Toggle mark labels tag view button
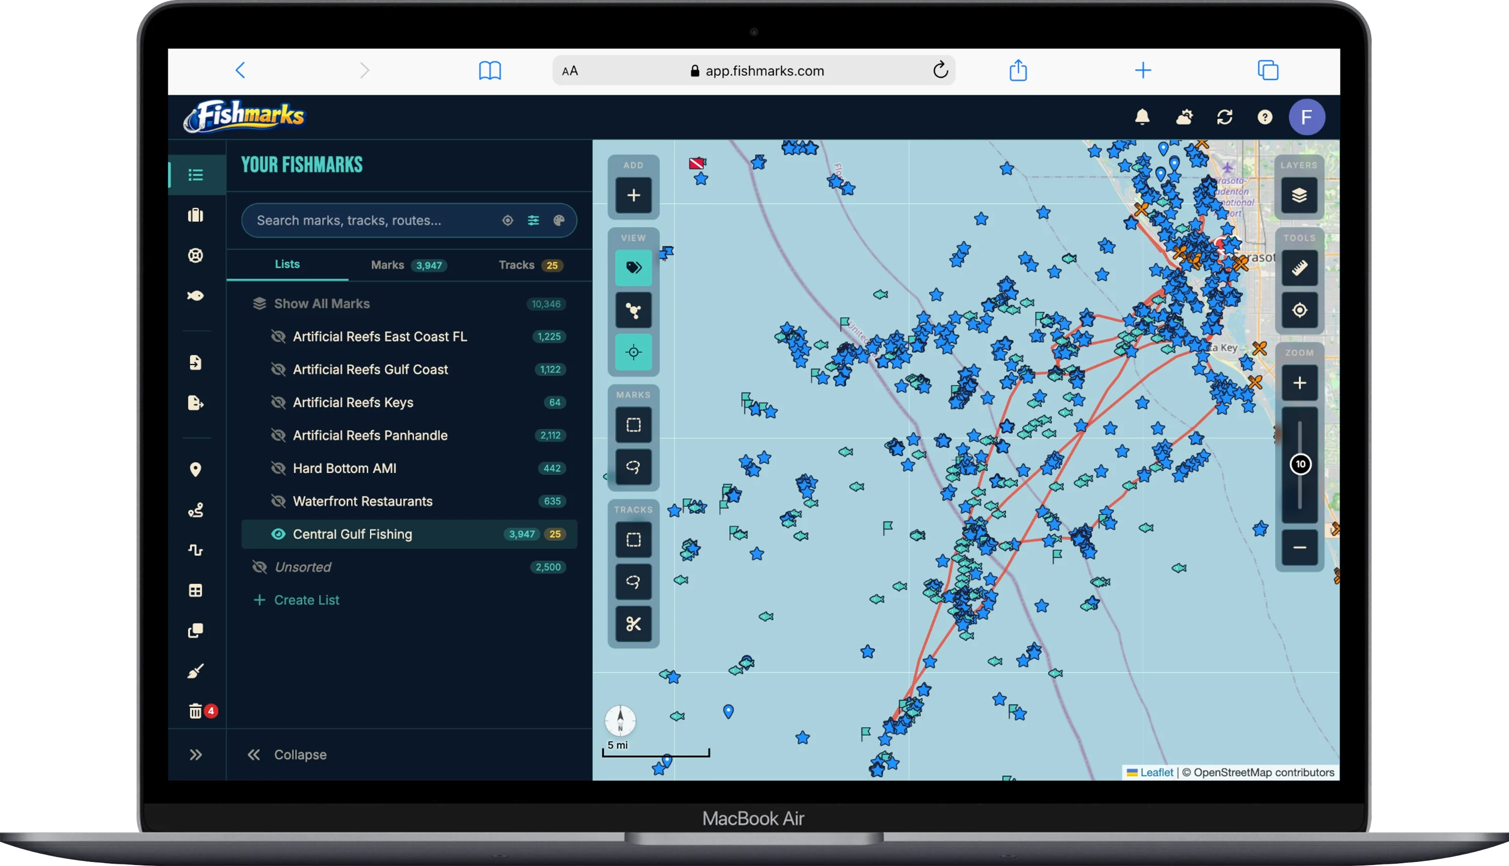 coord(633,268)
